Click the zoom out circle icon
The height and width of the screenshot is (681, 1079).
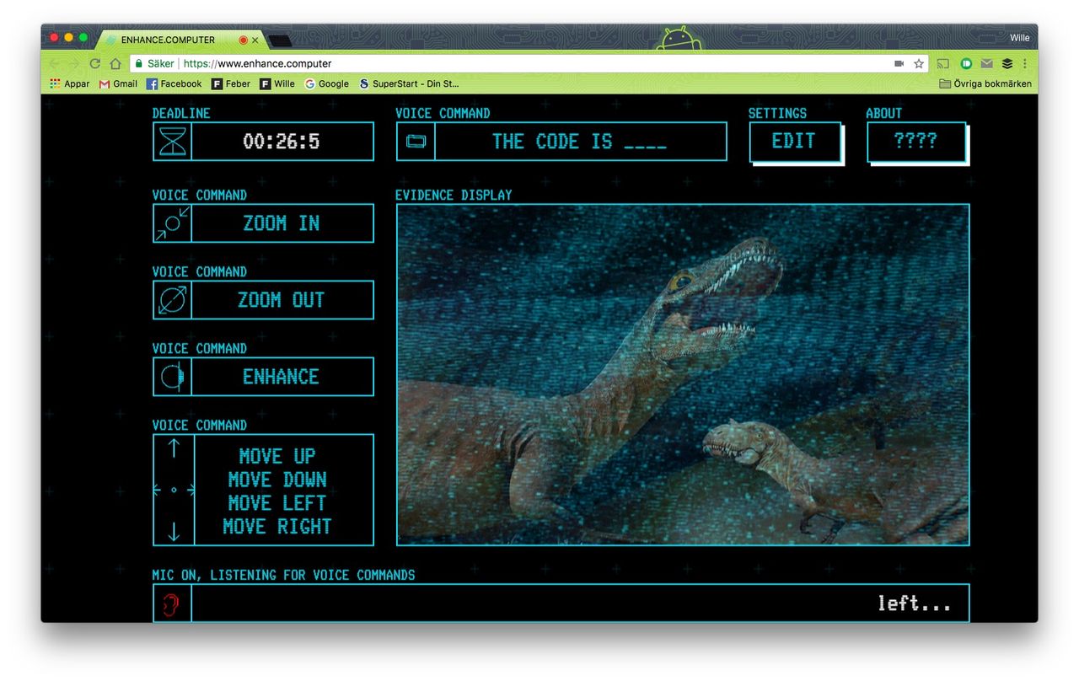tap(173, 300)
